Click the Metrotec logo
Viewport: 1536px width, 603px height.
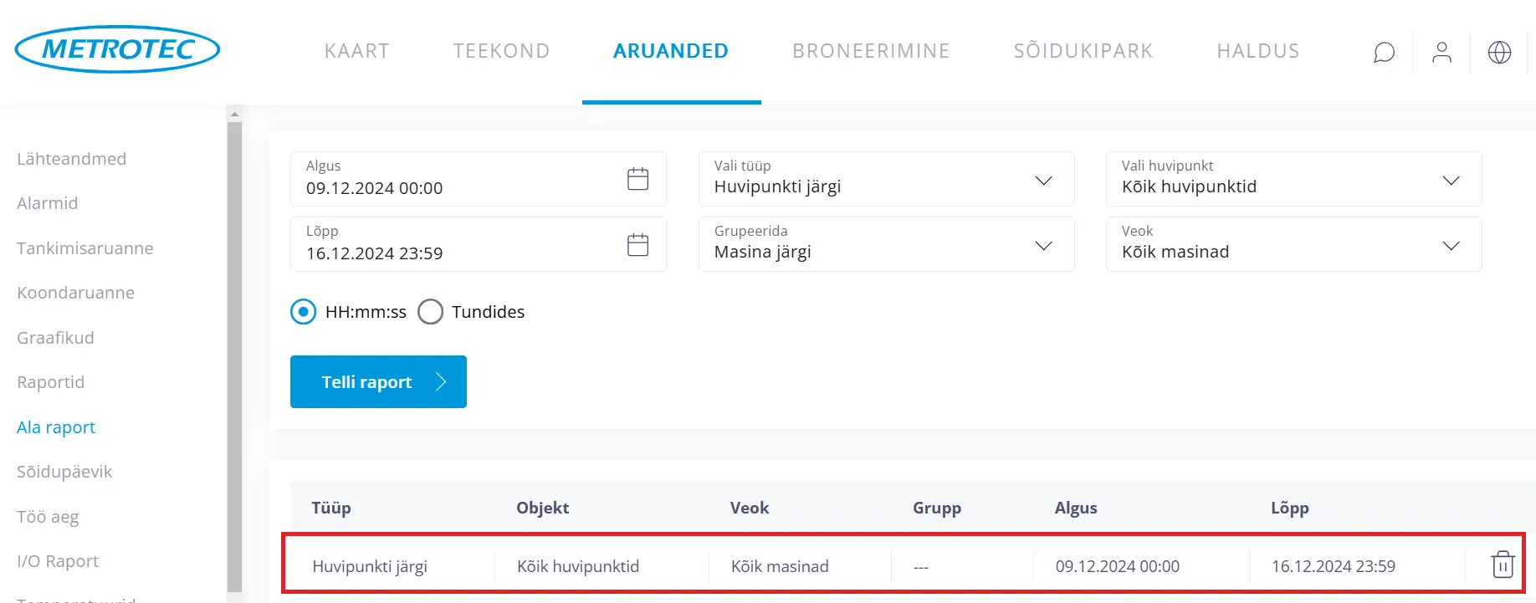(117, 49)
